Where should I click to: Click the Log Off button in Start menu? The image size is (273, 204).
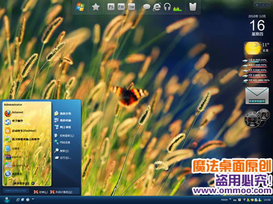pyautogui.click(x=41, y=192)
